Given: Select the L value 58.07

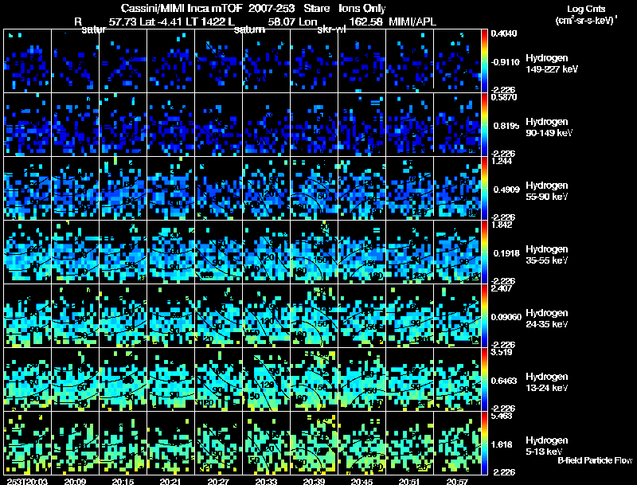Looking at the screenshot, I should tap(282, 22).
